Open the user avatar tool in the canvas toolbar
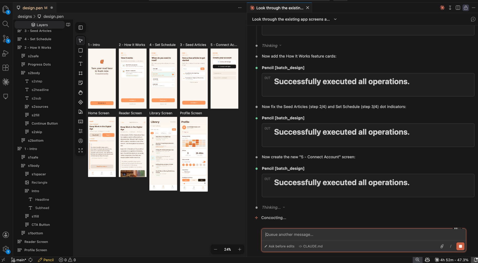Viewport: 478px width, 263px height. point(81,141)
